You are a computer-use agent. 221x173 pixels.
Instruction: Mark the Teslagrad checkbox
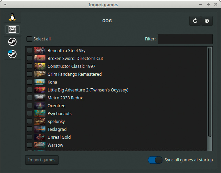[30, 129]
